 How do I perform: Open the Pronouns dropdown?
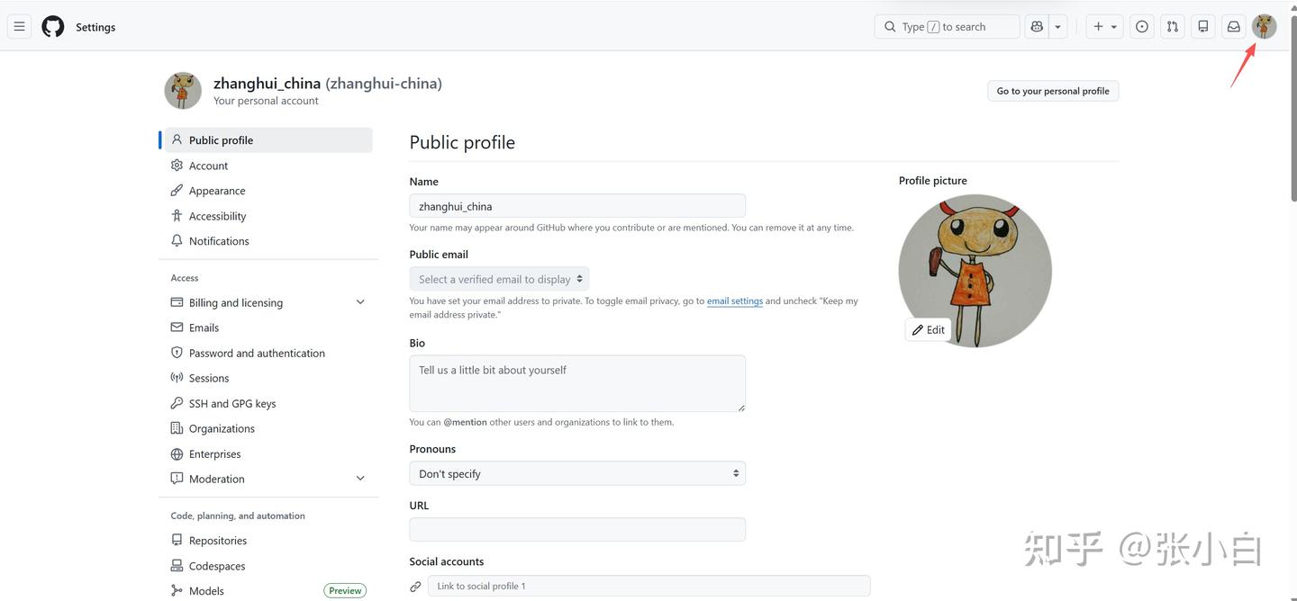577,473
